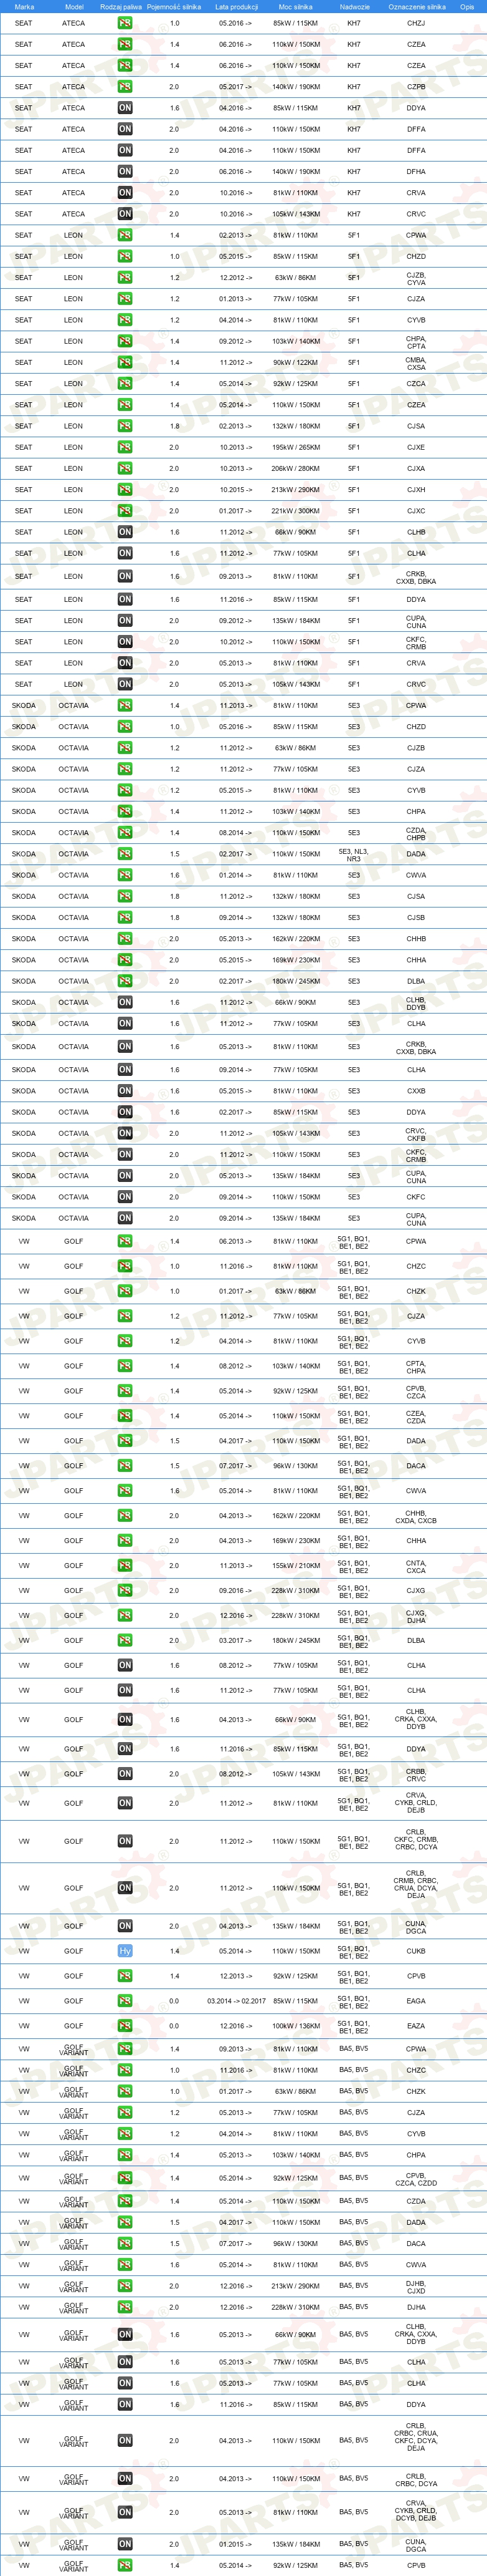Click diesel icon in Leon CKFC, CRMB row
This screenshot has height=2576, width=487.
[x=125, y=642]
